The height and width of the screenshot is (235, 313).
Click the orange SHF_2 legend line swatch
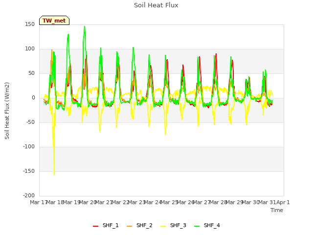pyautogui.click(x=129, y=226)
